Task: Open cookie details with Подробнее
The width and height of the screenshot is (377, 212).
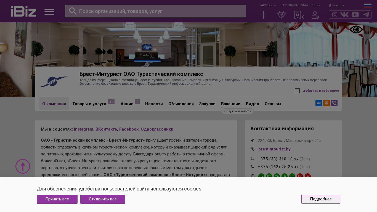Action: (321, 199)
